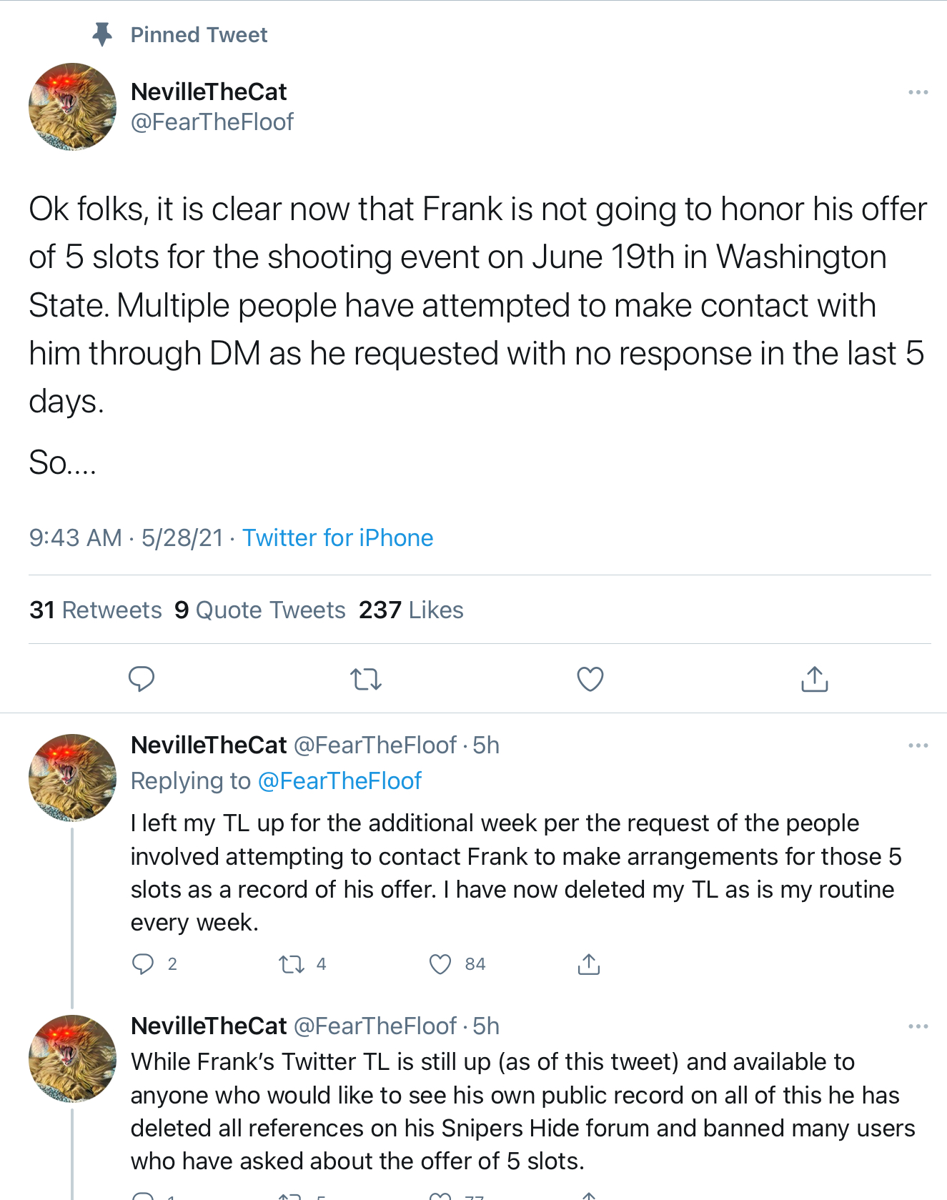Like the main pinned tweet
The width and height of the screenshot is (947, 1200).
(590, 678)
